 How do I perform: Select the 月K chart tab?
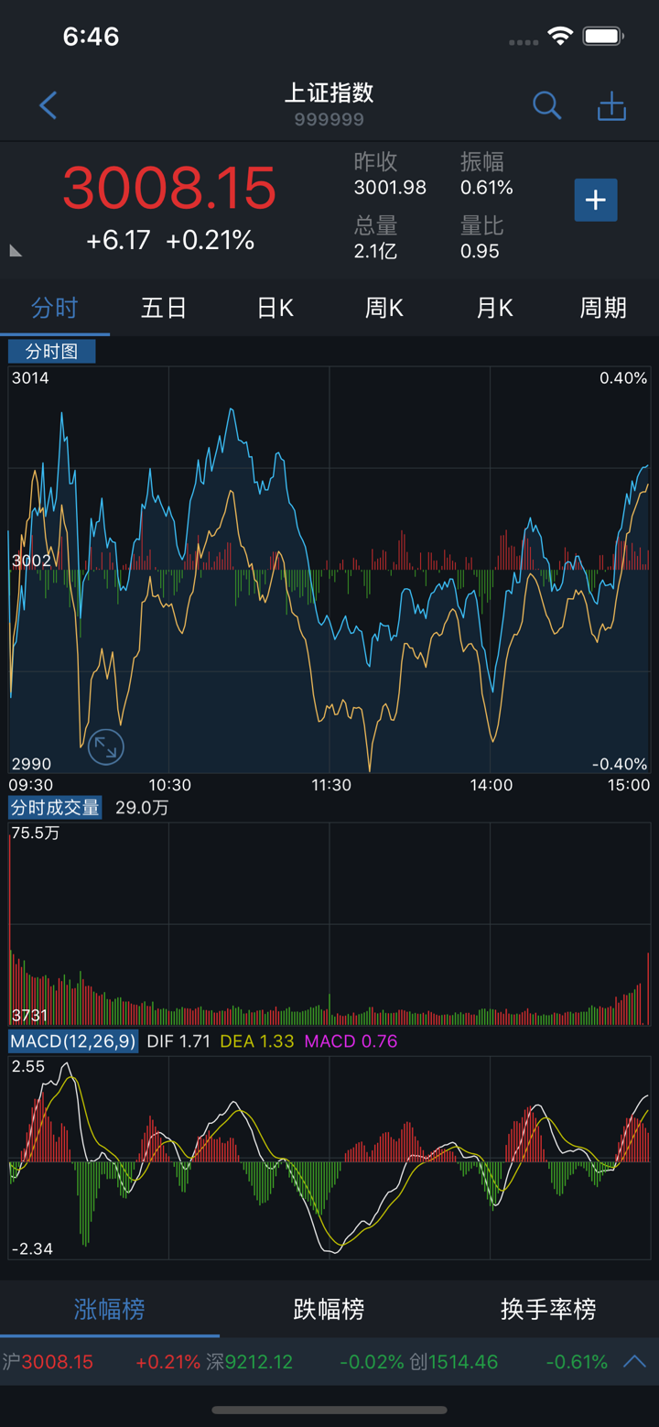494,308
